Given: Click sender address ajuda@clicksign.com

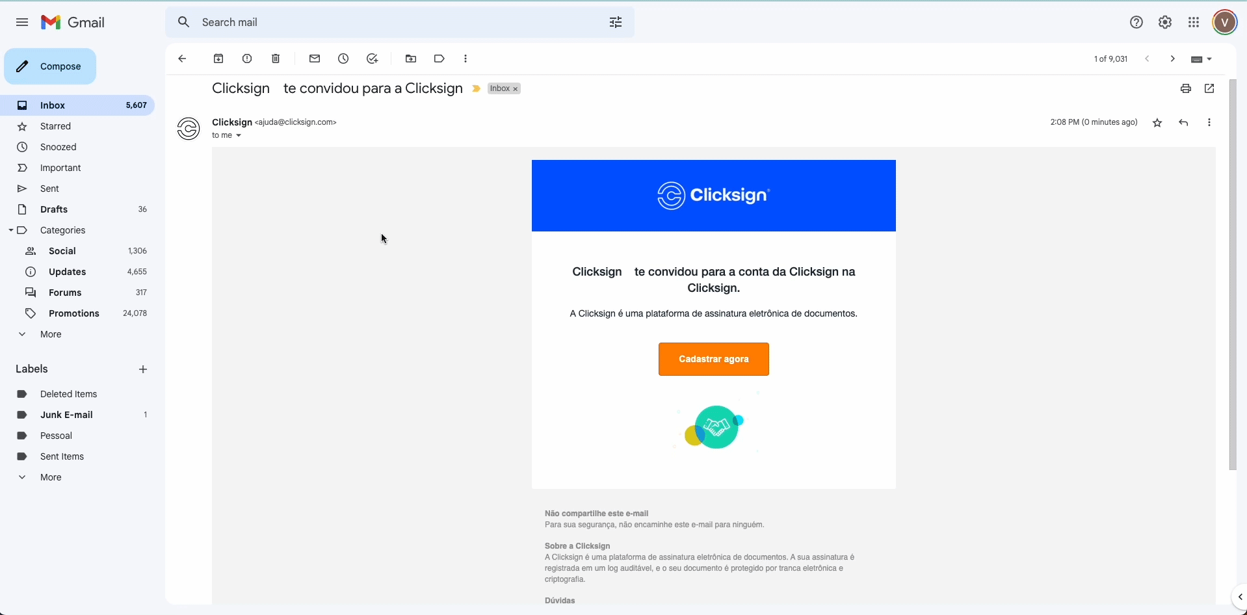Looking at the screenshot, I should point(296,122).
